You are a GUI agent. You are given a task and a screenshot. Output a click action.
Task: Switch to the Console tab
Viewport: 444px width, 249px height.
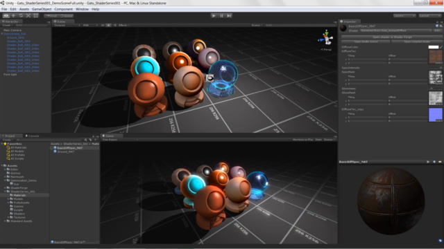[x=32, y=136]
